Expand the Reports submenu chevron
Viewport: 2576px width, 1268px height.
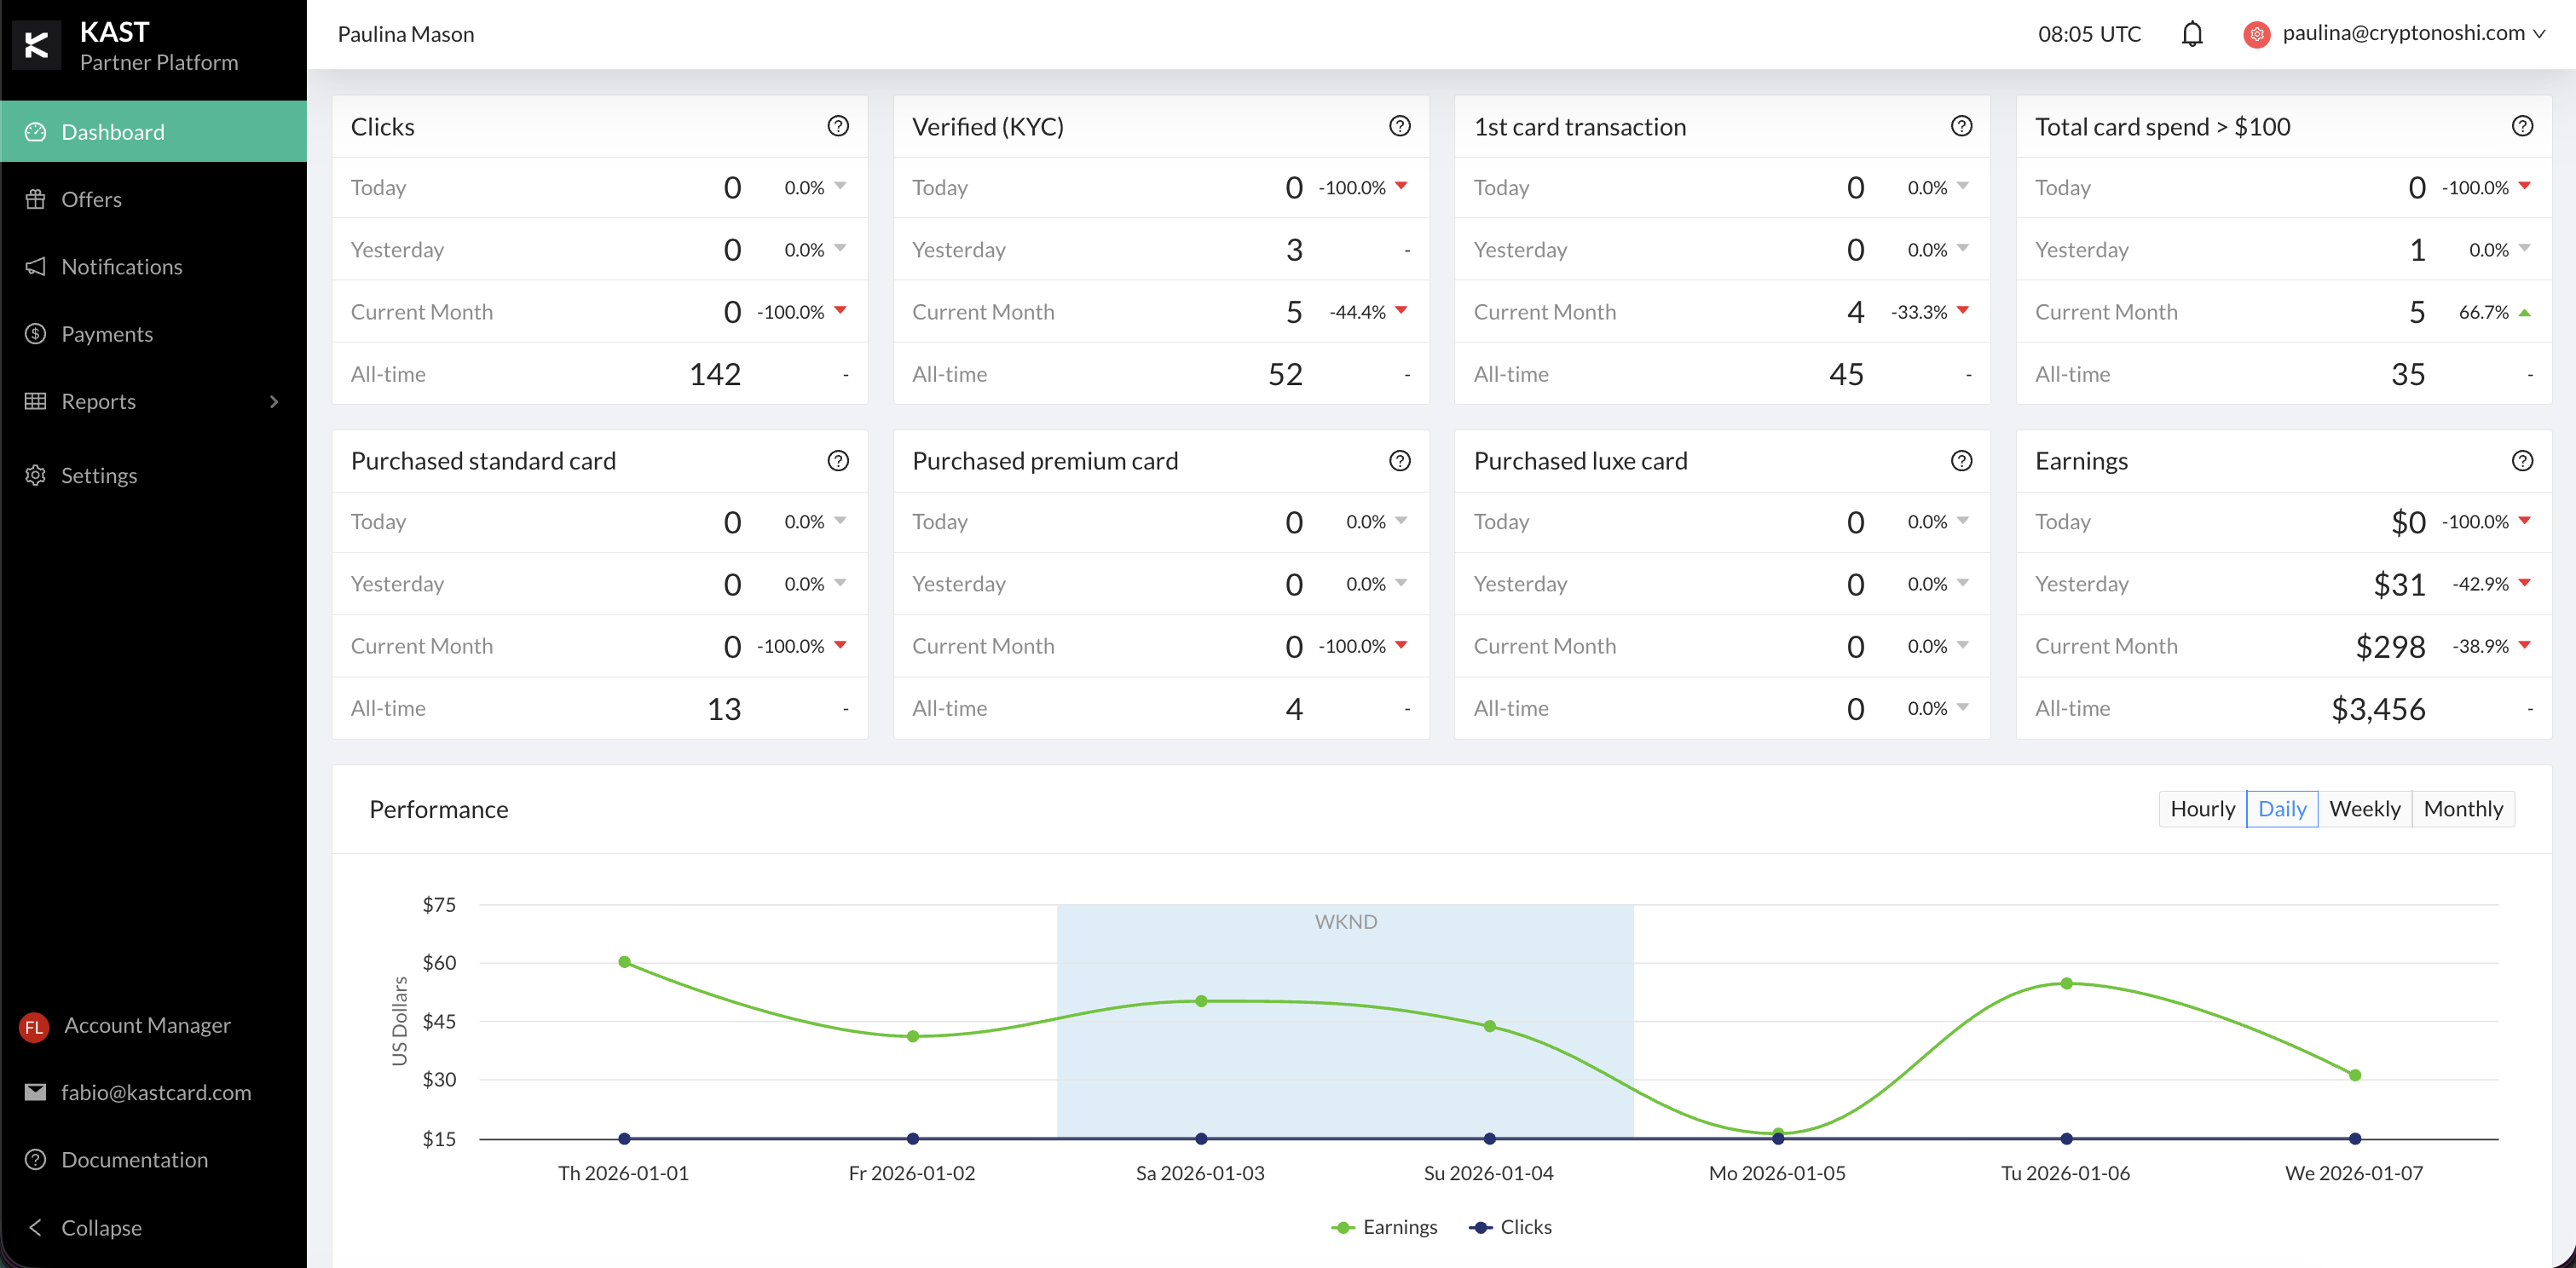coord(274,401)
